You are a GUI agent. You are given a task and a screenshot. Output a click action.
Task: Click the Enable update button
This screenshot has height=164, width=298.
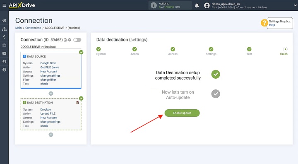click(182, 113)
